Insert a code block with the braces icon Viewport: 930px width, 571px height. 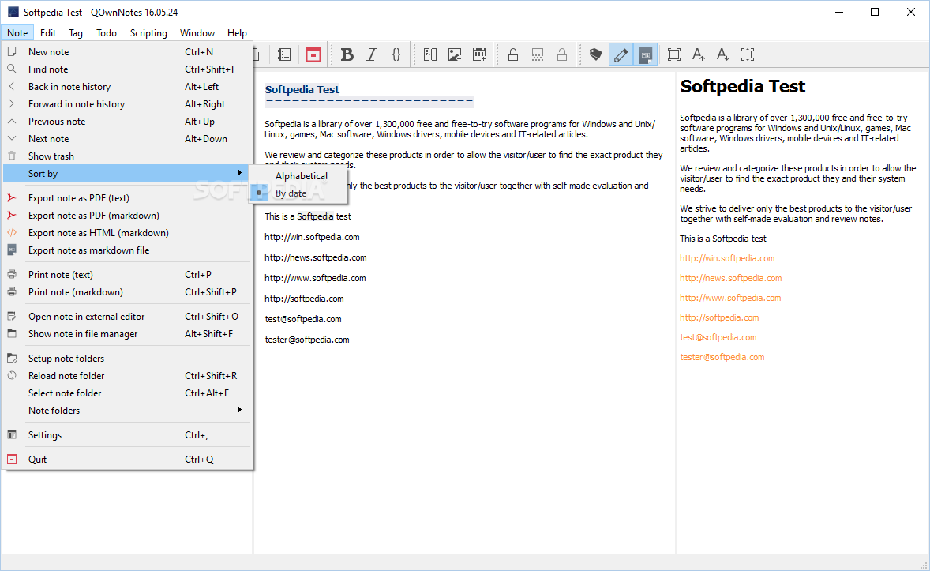(x=396, y=54)
